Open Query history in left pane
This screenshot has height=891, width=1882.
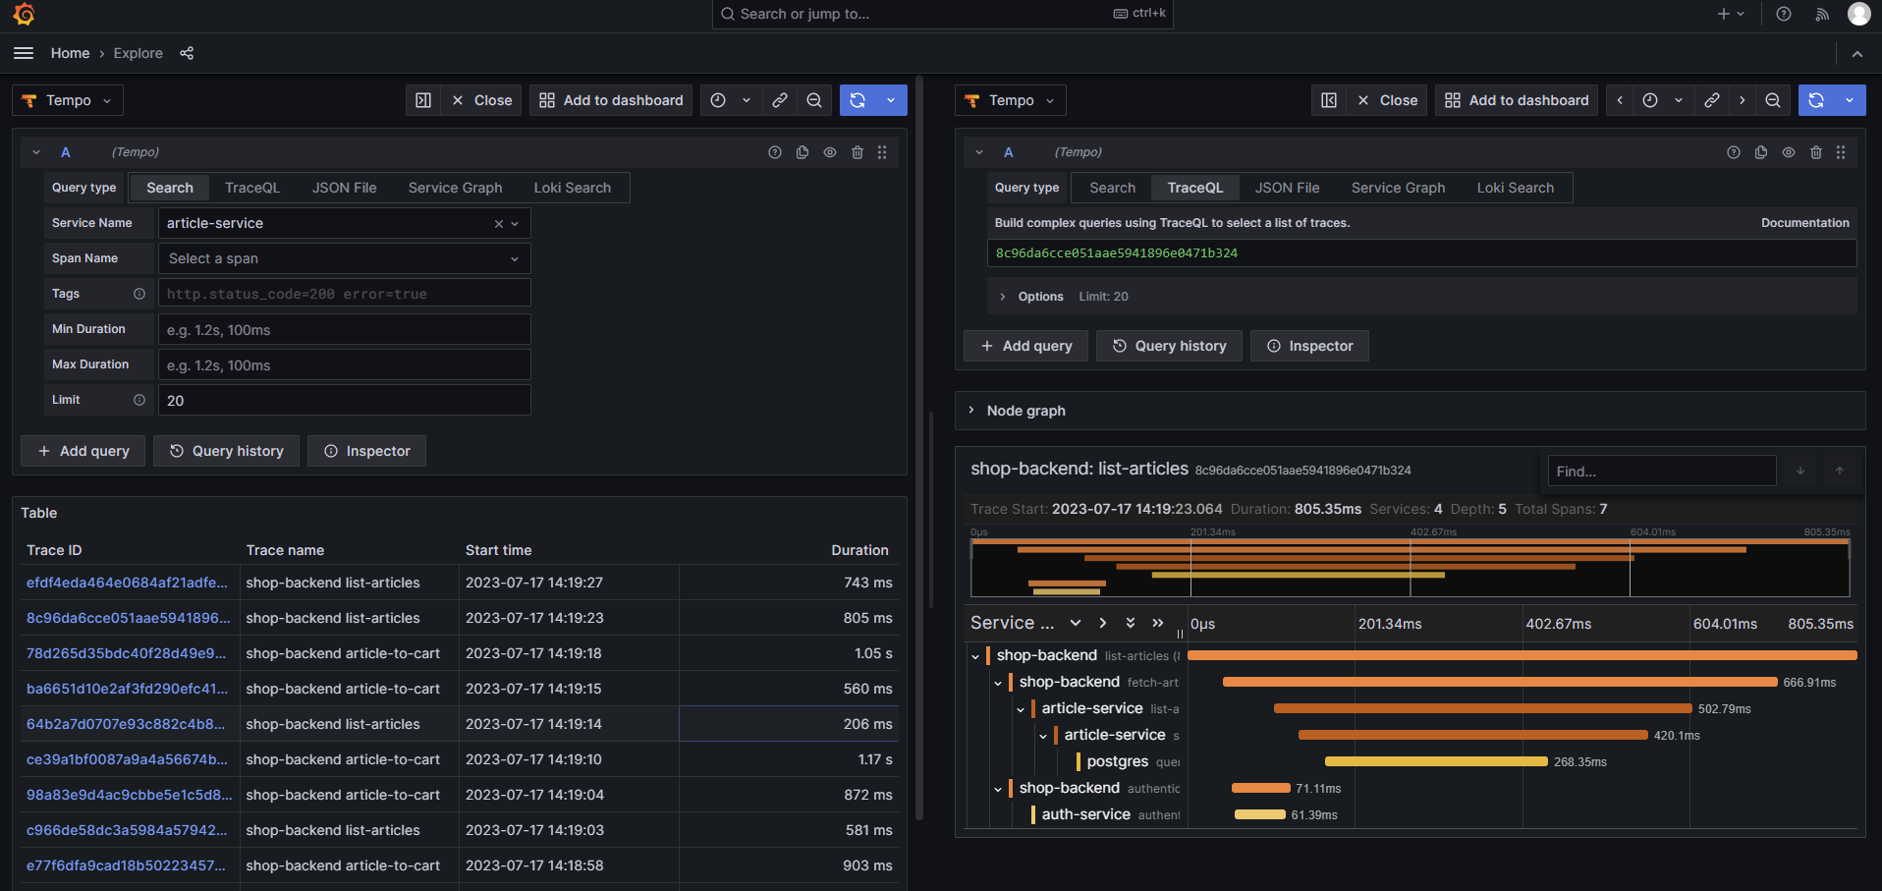point(227,451)
